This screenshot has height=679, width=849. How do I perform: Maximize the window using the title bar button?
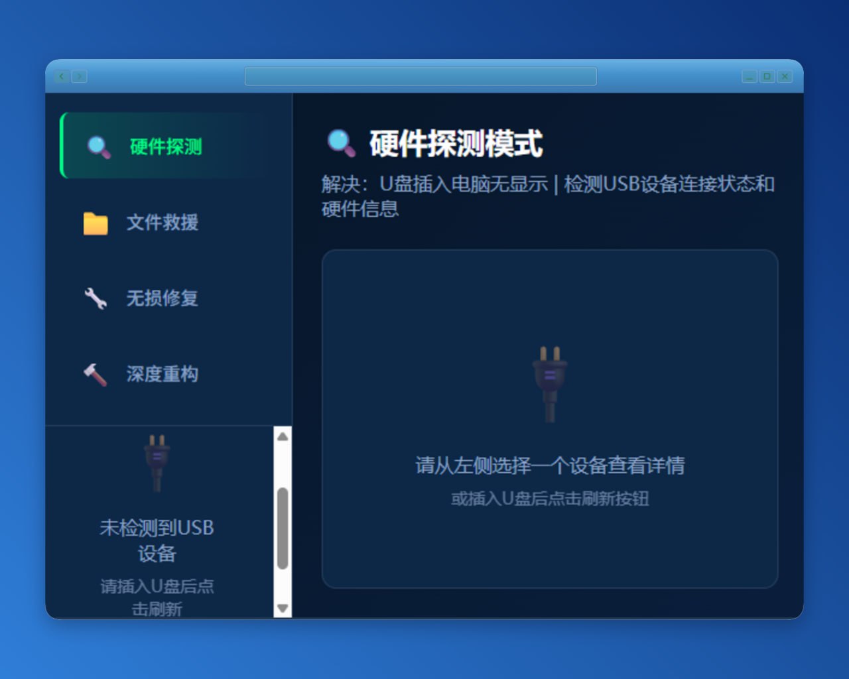[x=767, y=76]
